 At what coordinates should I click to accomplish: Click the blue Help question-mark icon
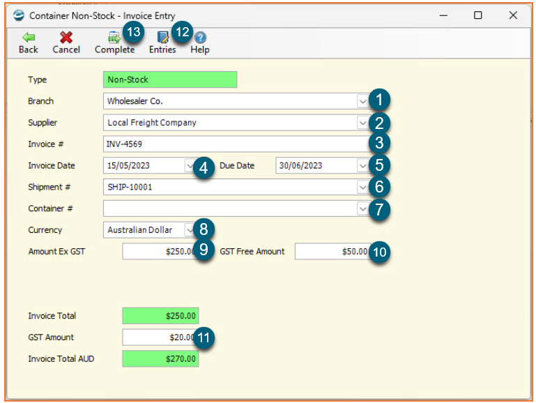point(200,37)
